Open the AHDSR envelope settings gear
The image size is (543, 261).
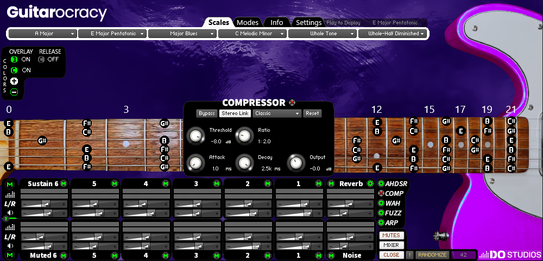click(x=381, y=184)
